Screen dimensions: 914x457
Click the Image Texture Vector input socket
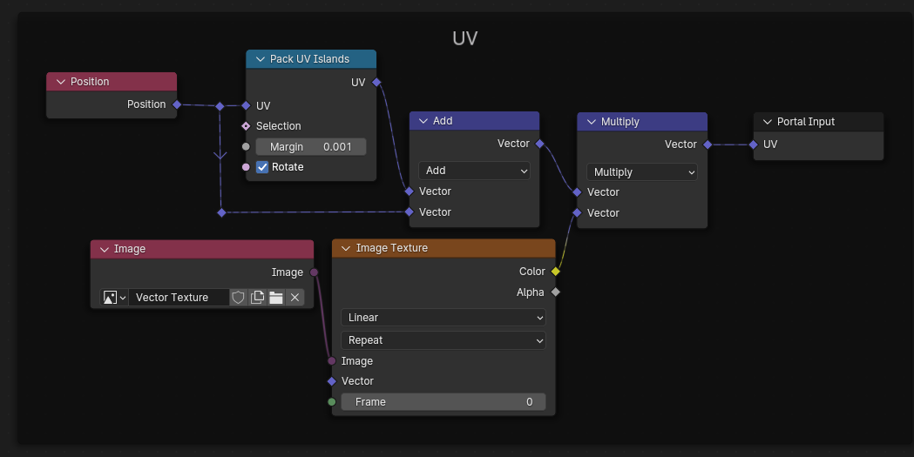(x=332, y=381)
